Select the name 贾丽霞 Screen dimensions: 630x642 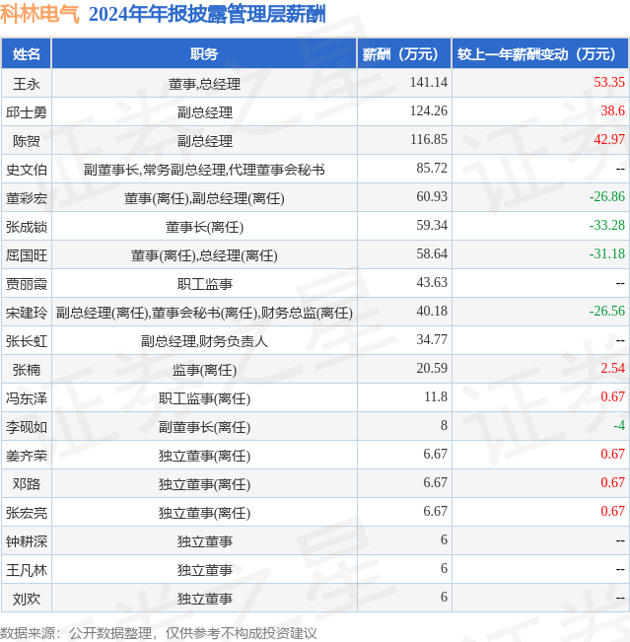click(x=27, y=284)
